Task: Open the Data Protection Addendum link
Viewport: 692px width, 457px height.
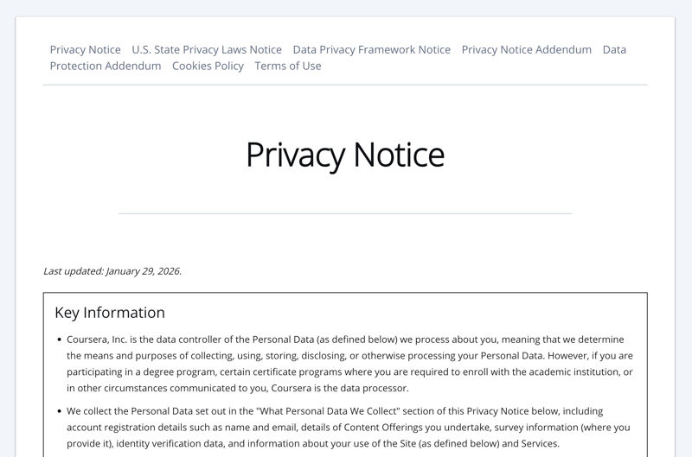Action: click(x=106, y=66)
